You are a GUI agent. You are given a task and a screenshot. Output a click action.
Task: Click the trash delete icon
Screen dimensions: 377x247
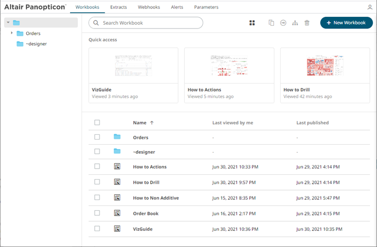(x=307, y=23)
